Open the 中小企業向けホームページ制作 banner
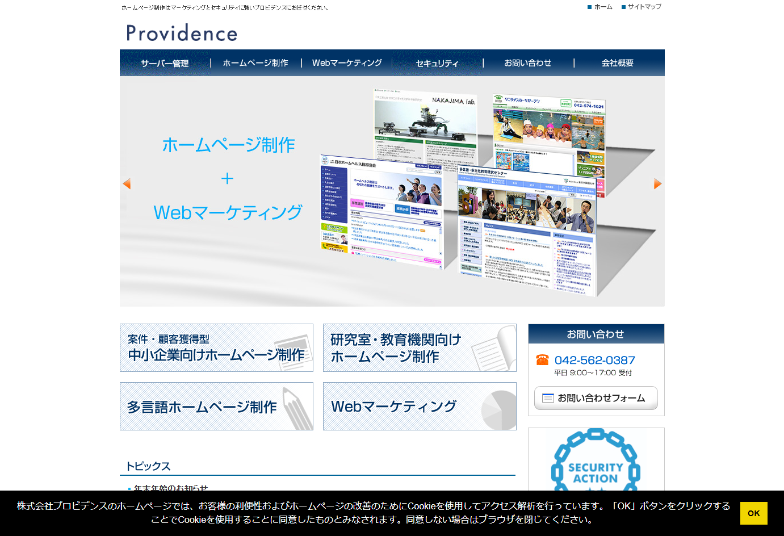 click(x=216, y=348)
